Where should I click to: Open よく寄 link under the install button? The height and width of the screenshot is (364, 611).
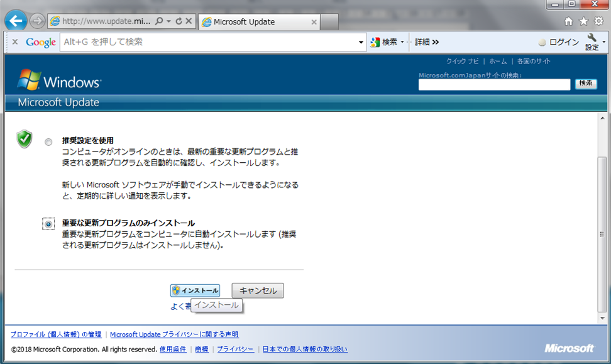coord(181,306)
